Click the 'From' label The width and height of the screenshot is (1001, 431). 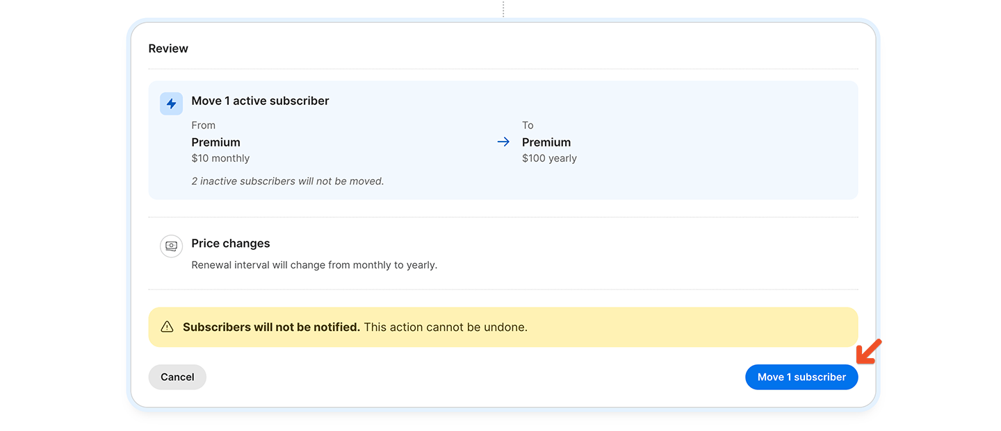point(203,125)
